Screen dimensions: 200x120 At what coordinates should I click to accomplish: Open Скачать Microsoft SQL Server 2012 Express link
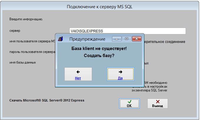tap(47, 100)
